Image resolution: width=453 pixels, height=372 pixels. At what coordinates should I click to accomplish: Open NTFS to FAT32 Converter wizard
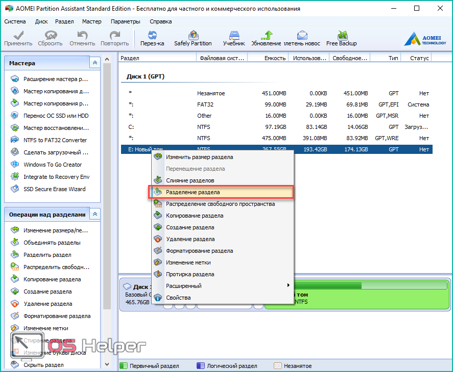pos(55,140)
